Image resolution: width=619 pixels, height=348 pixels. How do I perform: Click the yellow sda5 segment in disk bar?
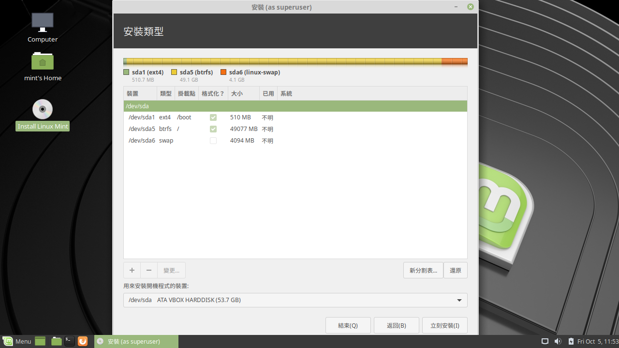[x=284, y=61]
